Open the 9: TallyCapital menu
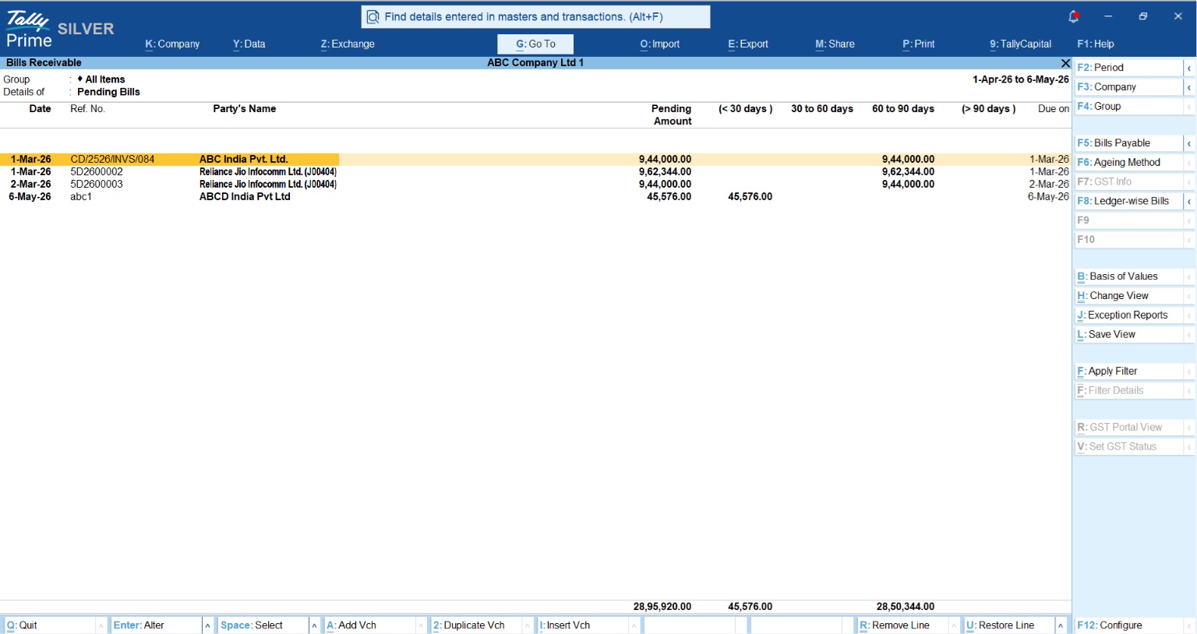 pyautogui.click(x=1020, y=44)
